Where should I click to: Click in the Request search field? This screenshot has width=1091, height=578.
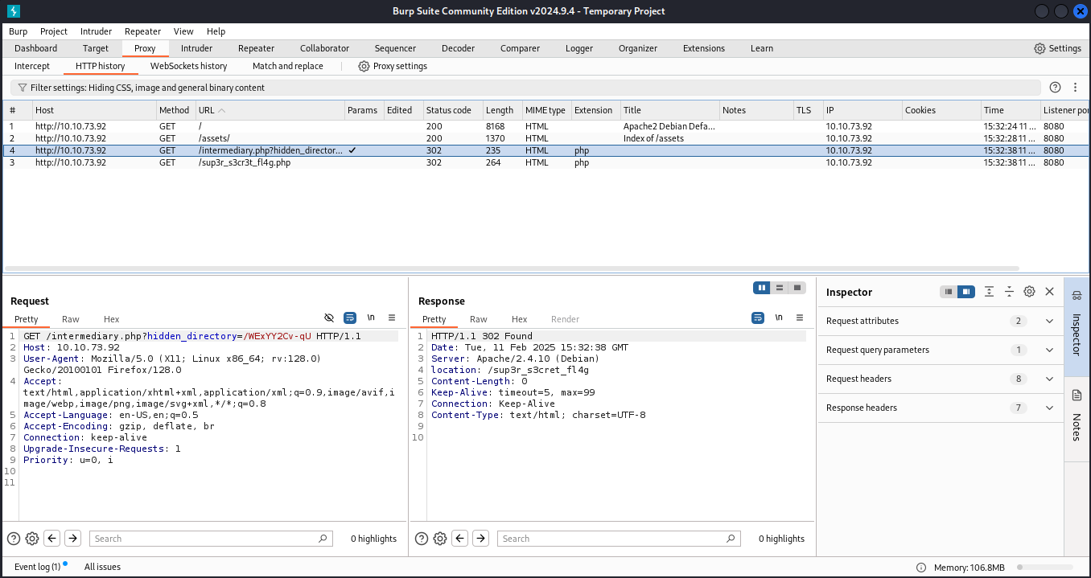click(x=209, y=539)
